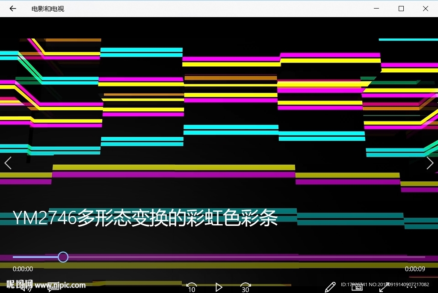Close the 电影和电视 window
Screen dimensions: 438x293
[x=426, y=9]
